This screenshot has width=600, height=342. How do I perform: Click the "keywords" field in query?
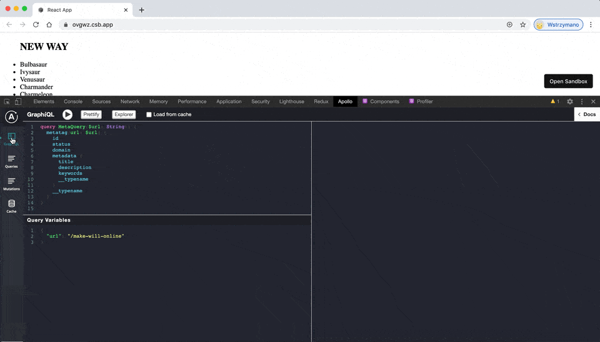pyautogui.click(x=70, y=173)
